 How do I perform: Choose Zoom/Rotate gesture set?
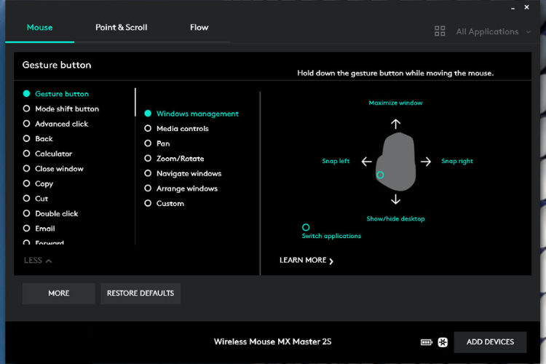coord(174,159)
